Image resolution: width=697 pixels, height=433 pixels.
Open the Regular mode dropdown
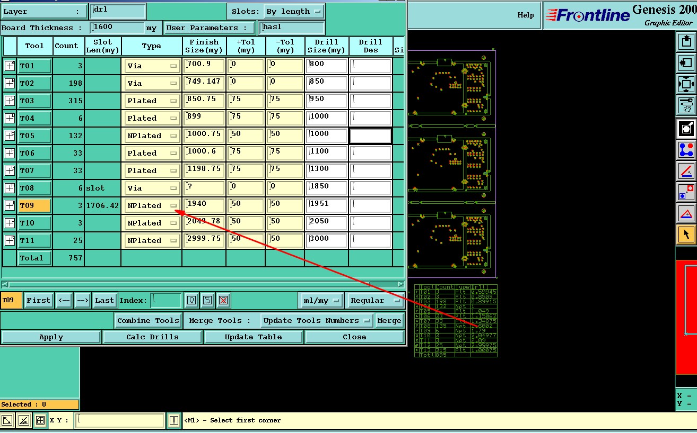374,300
